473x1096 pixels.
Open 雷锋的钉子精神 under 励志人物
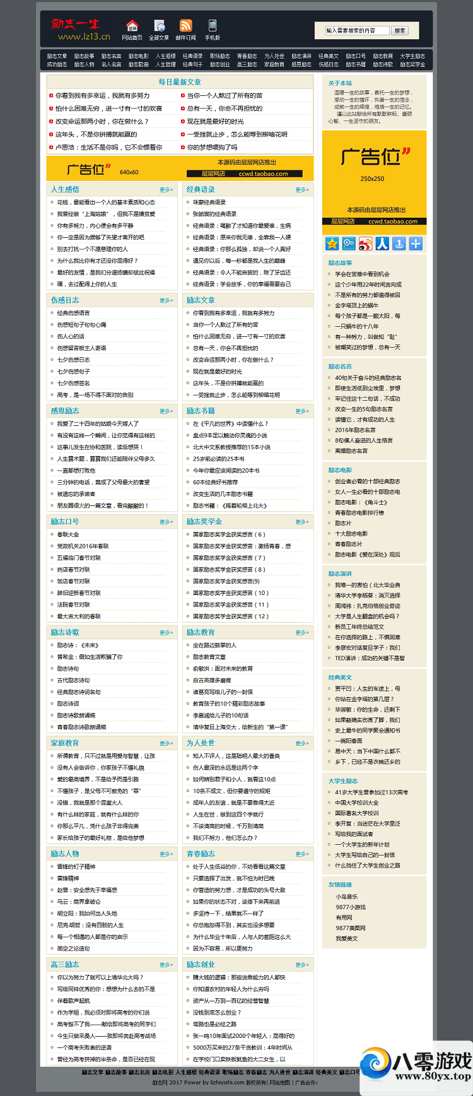coord(76,866)
